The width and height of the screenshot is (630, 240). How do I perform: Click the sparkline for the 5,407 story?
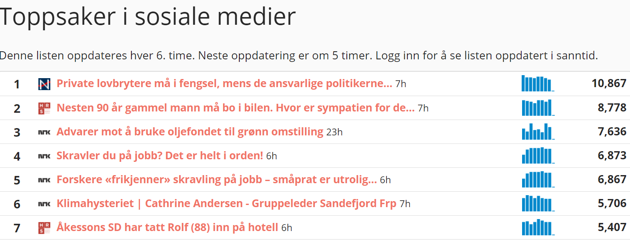(x=537, y=227)
